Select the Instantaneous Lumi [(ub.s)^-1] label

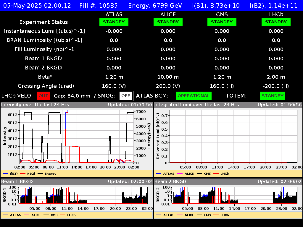pyautogui.click(x=44, y=31)
